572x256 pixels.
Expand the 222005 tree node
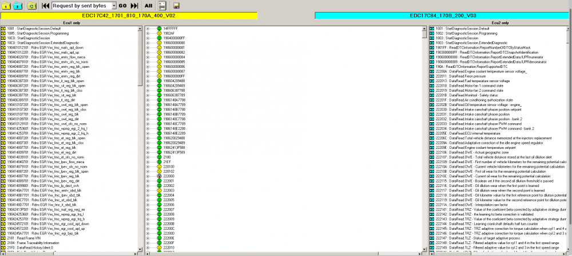[148, 200]
